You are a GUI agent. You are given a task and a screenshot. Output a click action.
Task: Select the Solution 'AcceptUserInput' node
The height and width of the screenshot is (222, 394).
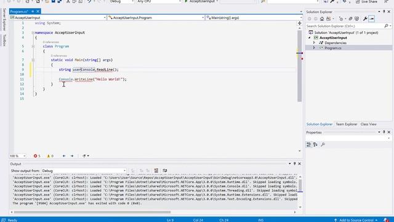pyautogui.click(x=346, y=33)
